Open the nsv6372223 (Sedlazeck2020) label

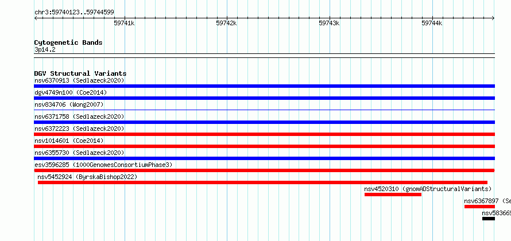[79, 129]
